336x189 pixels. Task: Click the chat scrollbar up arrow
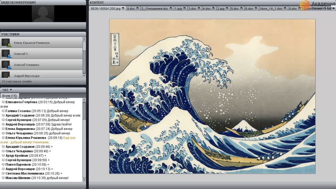84,99
